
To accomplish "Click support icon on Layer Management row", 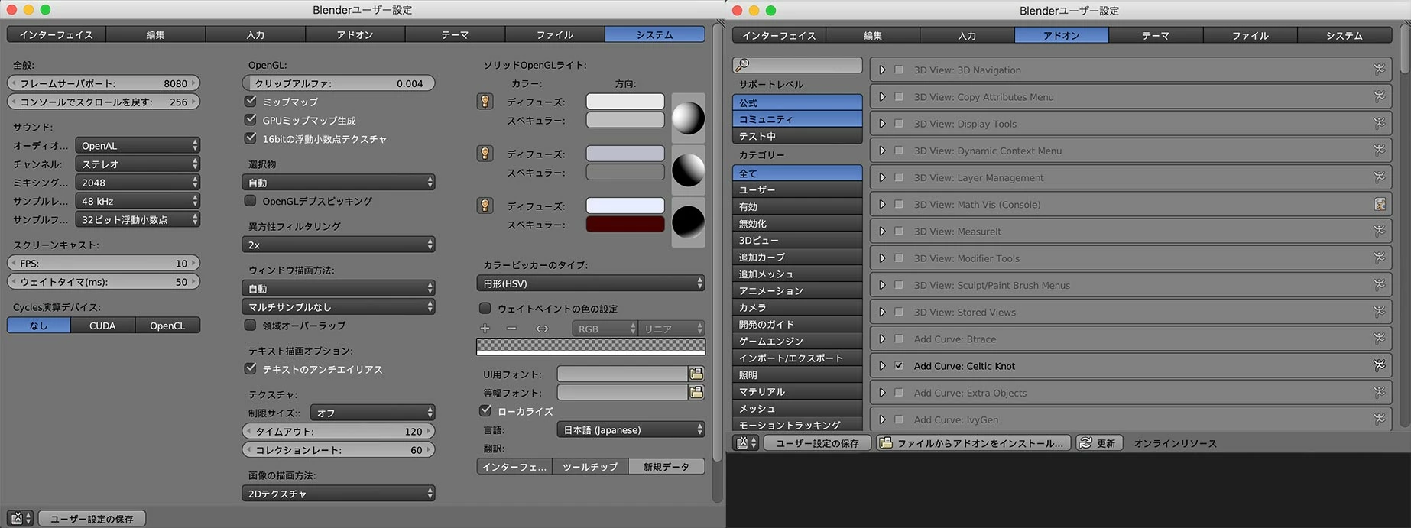I will point(1379,177).
